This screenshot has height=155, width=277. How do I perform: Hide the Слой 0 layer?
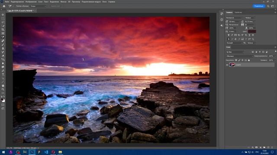[x=227, y=65]
